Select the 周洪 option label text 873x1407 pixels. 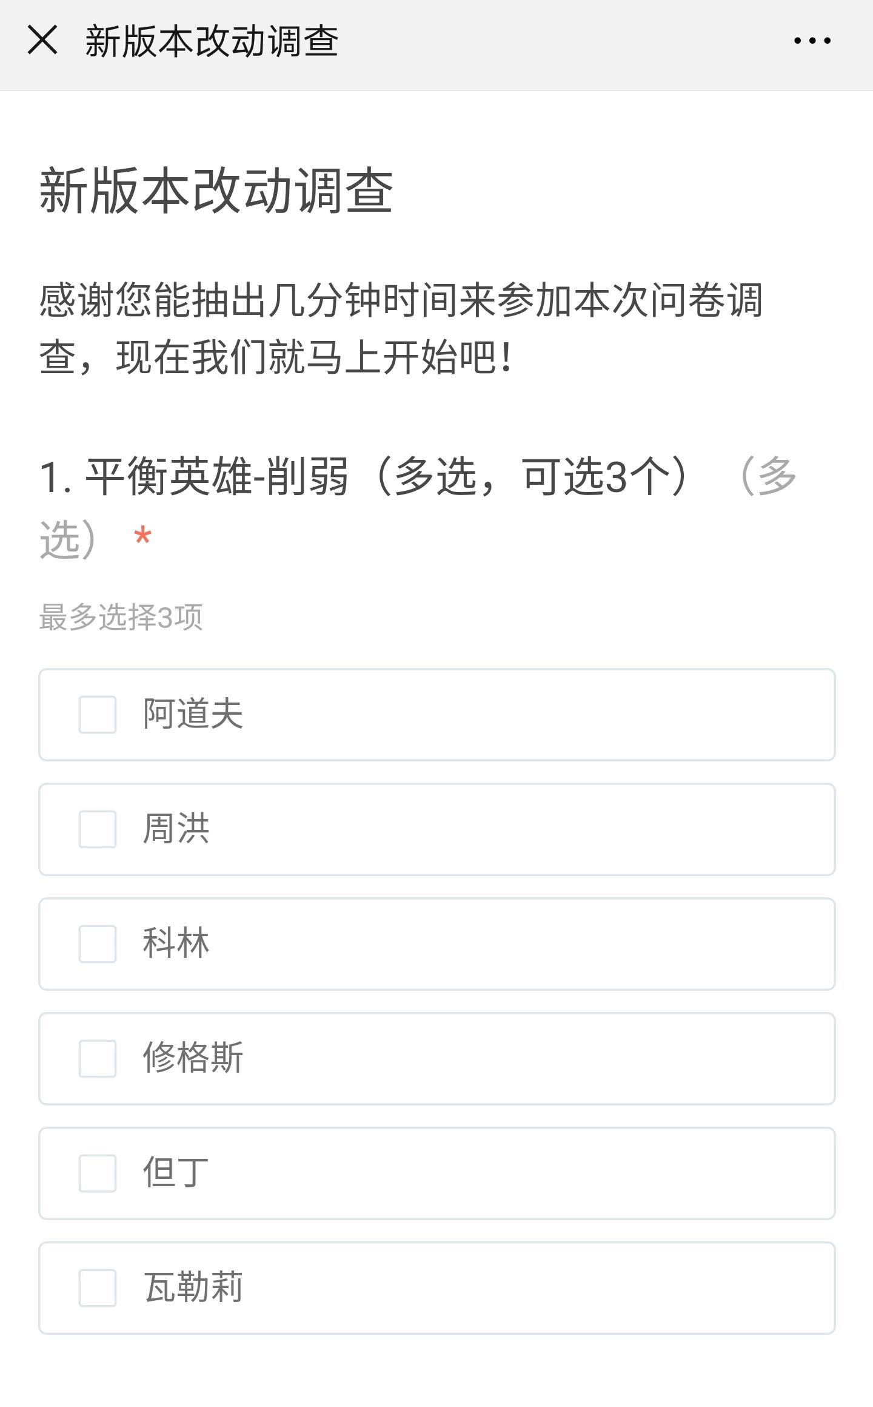176,828
